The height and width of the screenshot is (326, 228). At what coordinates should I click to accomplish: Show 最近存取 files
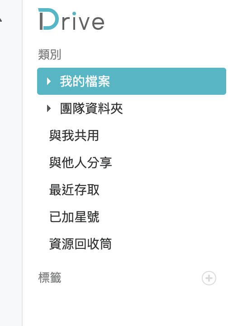coord(74,190)
